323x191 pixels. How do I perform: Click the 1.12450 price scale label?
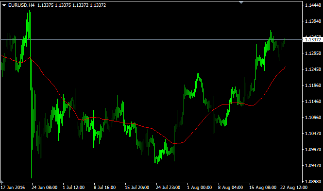[313, 69]
